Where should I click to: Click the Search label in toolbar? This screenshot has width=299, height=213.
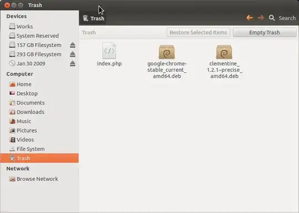pyautogui.click(x=287, y=18)
